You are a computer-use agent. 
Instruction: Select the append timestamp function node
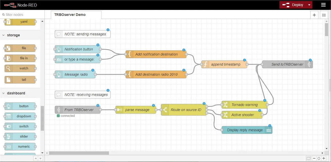224,64
